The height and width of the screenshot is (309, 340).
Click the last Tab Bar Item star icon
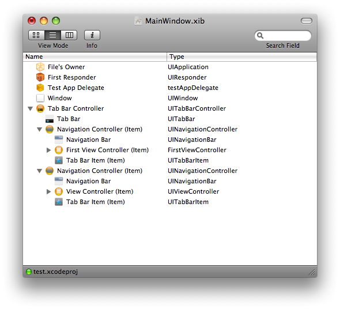point(59,202)
